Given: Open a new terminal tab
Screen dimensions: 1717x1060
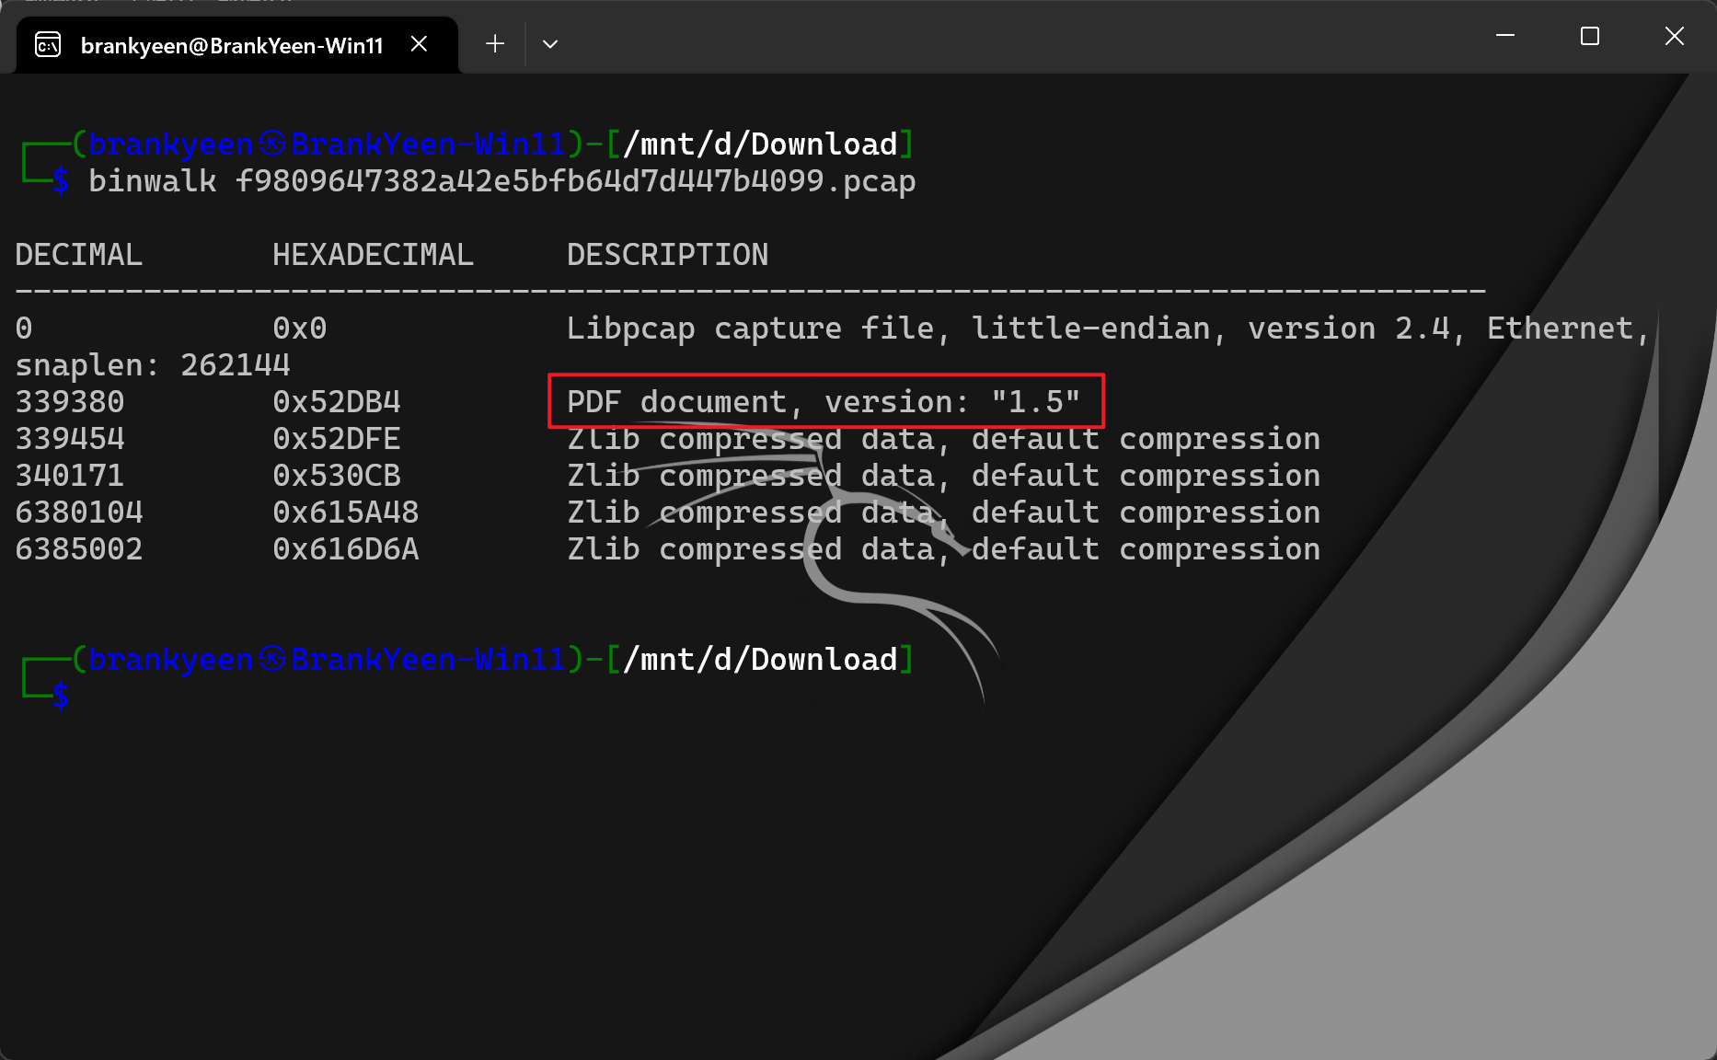Looking at the screenshot, I should point(495,44).
